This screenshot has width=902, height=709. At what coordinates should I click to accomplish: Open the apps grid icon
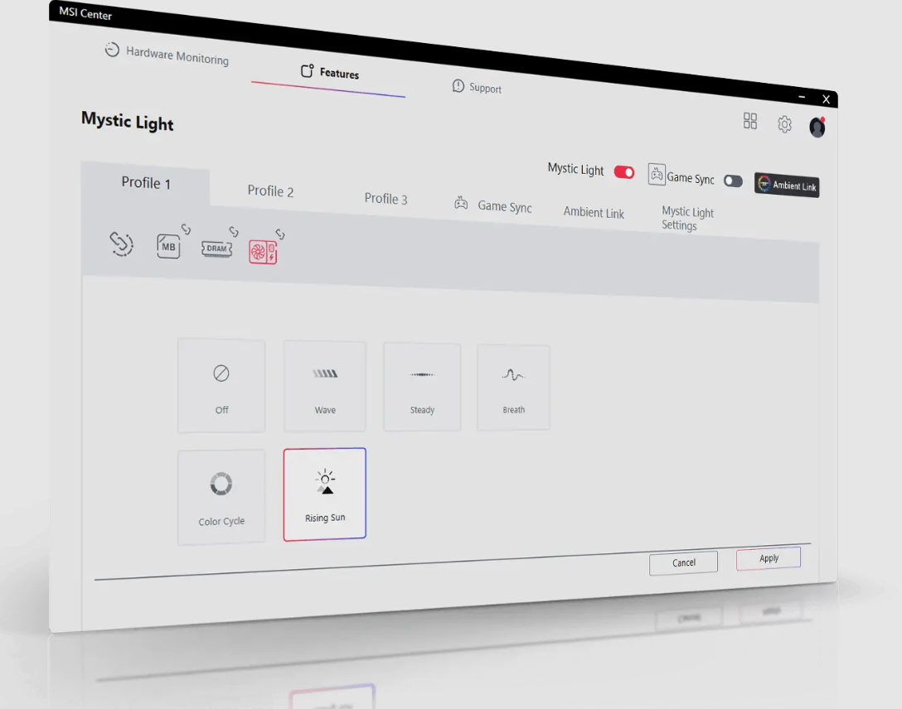pos(750,121)
